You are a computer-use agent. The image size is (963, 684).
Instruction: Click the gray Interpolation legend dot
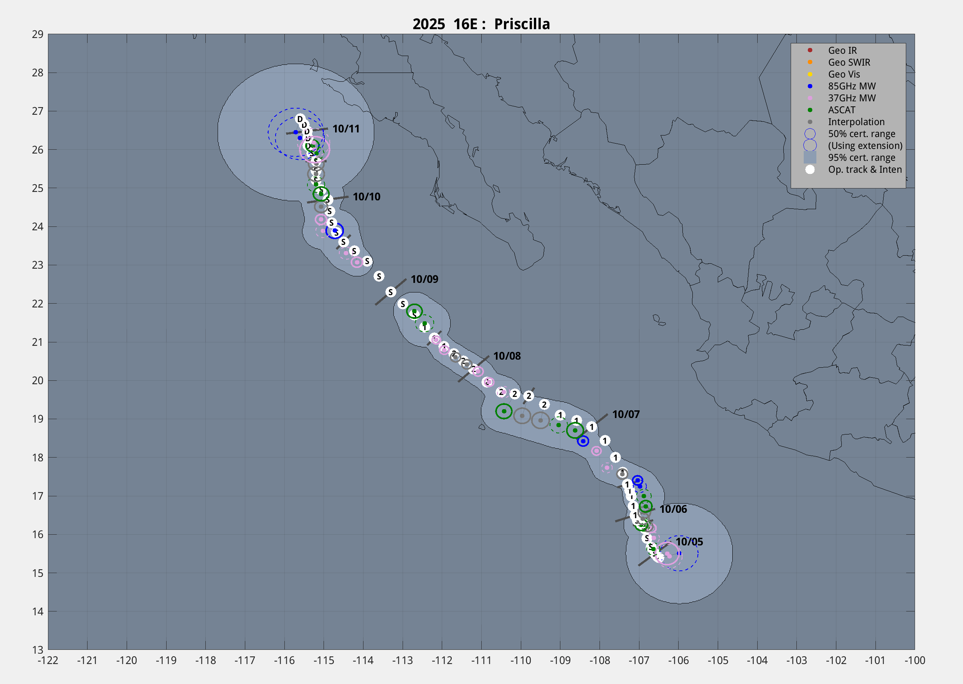(x=810, y=122)
